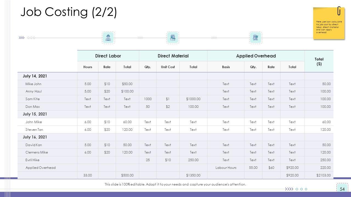Click the July 16, 2021 date row

point(35,137)
